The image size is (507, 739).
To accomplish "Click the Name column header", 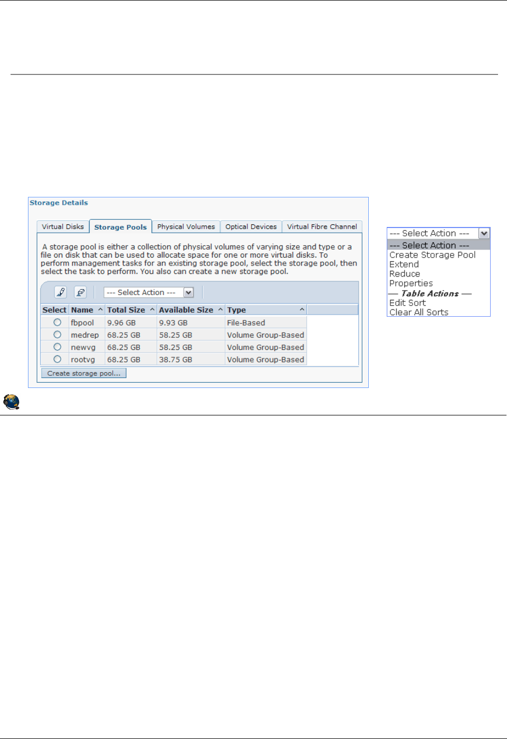I will 87,310.
